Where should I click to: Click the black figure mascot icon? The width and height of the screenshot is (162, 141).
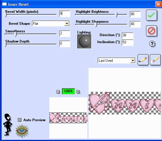point(8,124)
